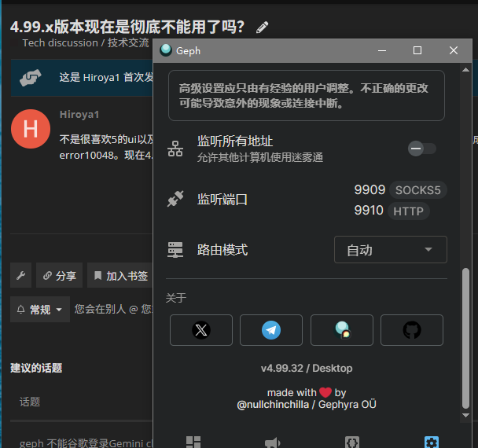Click the wrench admin tools button
Screen dimensions: 478x448
click(20, 276)
